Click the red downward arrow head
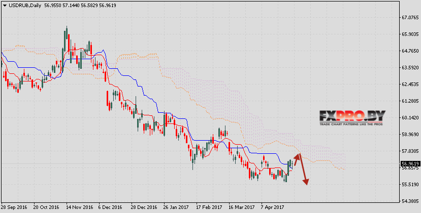 tap(306, 182)
